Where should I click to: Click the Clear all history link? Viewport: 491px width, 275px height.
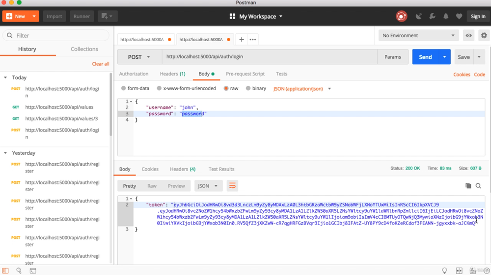(101, 64)
